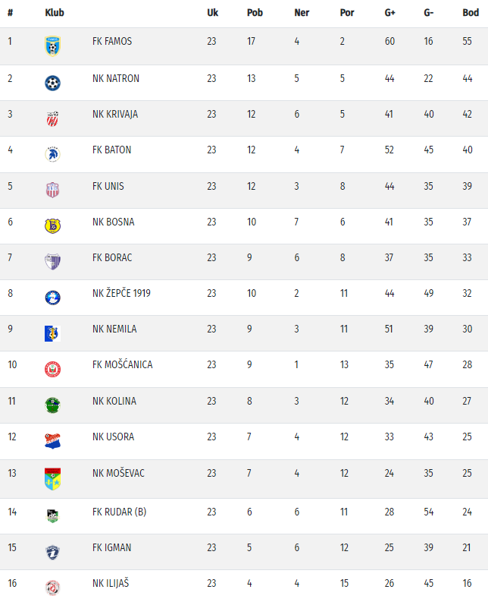Image resolution: width=488 pixels, height=602 pixels.
Task: Click the NK Žepče 1919 logo
Action: 52,298
